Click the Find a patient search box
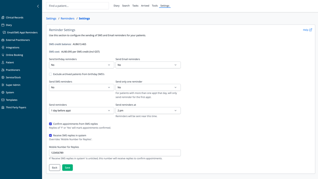The image size is (318, 179). pyautogui.click(x=77, y=6)
